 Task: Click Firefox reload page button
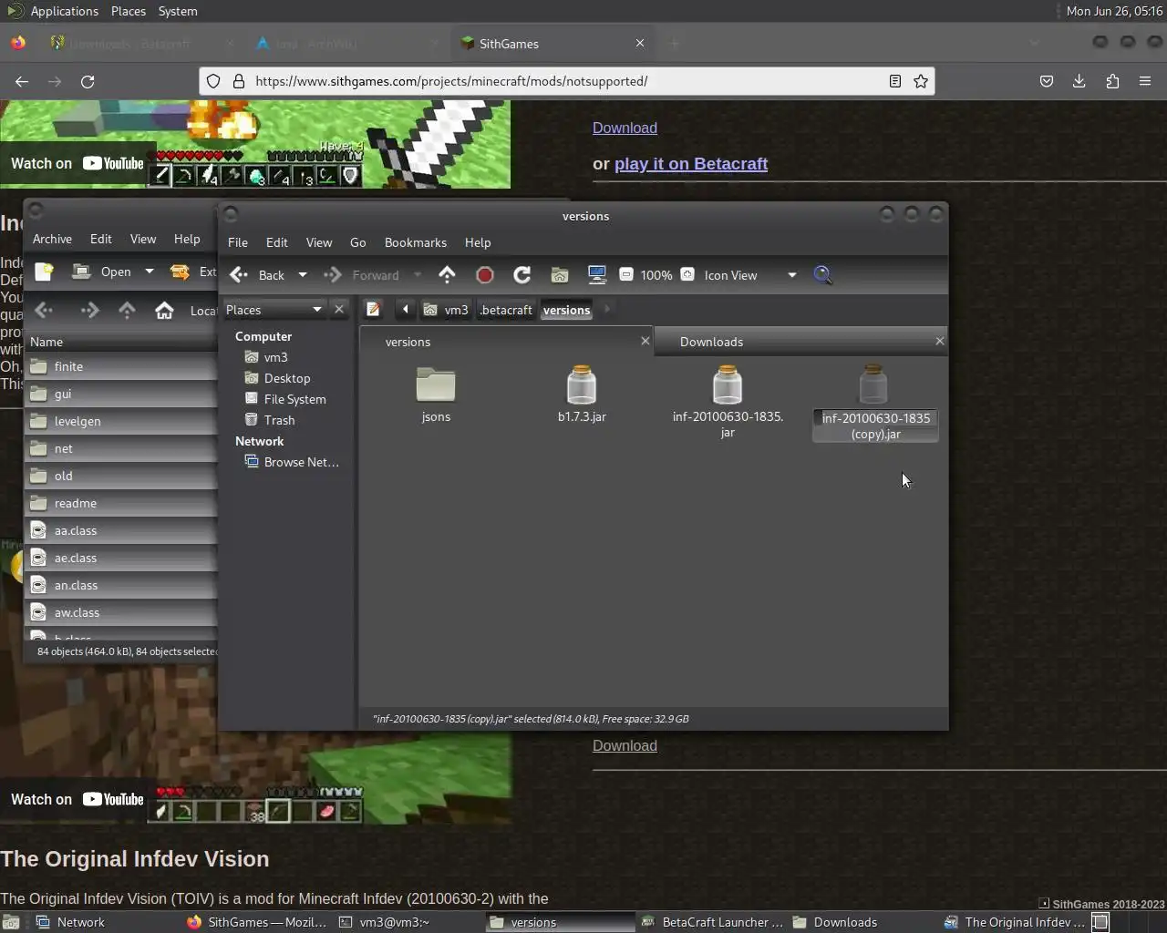click(x=88, y=81)
